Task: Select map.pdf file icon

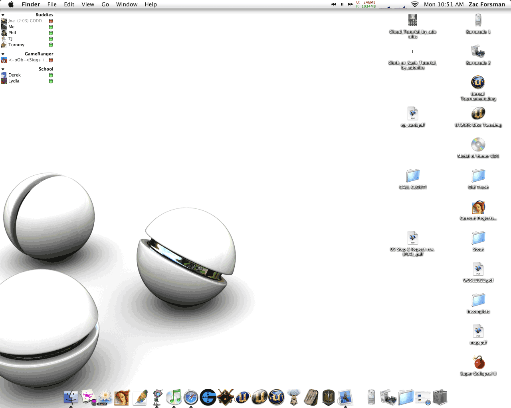Action: pyautogui.click(x=478, y=334)
